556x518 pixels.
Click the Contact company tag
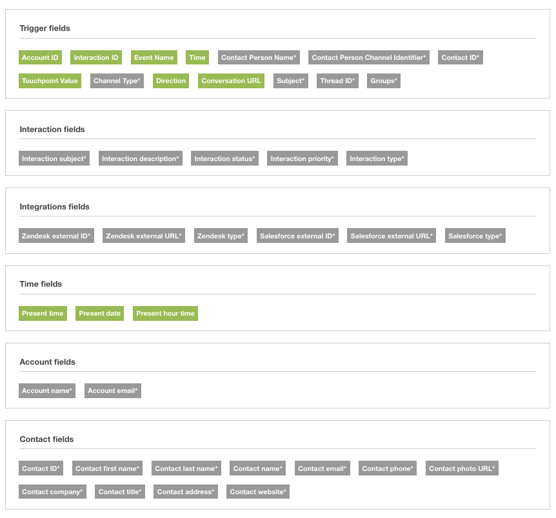(x=52, y=492)
